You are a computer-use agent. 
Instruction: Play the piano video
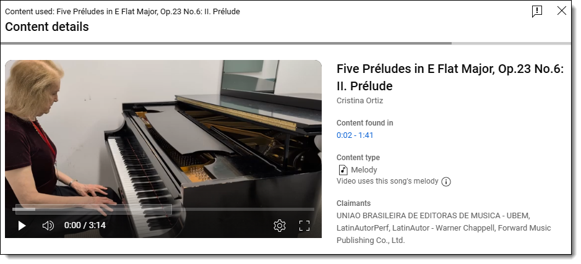(x=22, y=226)
